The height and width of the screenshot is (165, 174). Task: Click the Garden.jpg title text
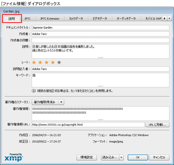coord(11,11)
